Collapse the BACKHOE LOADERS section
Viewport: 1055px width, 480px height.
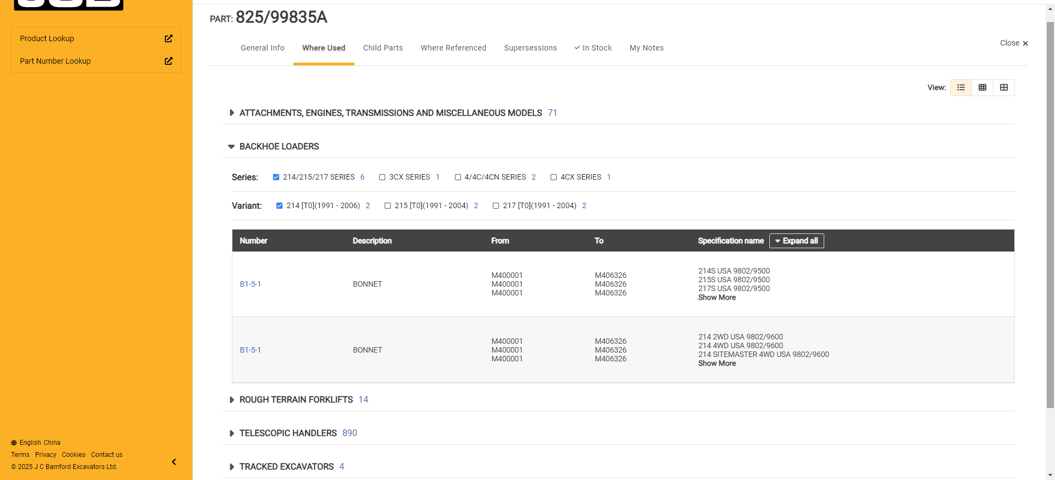coord(231,147)
